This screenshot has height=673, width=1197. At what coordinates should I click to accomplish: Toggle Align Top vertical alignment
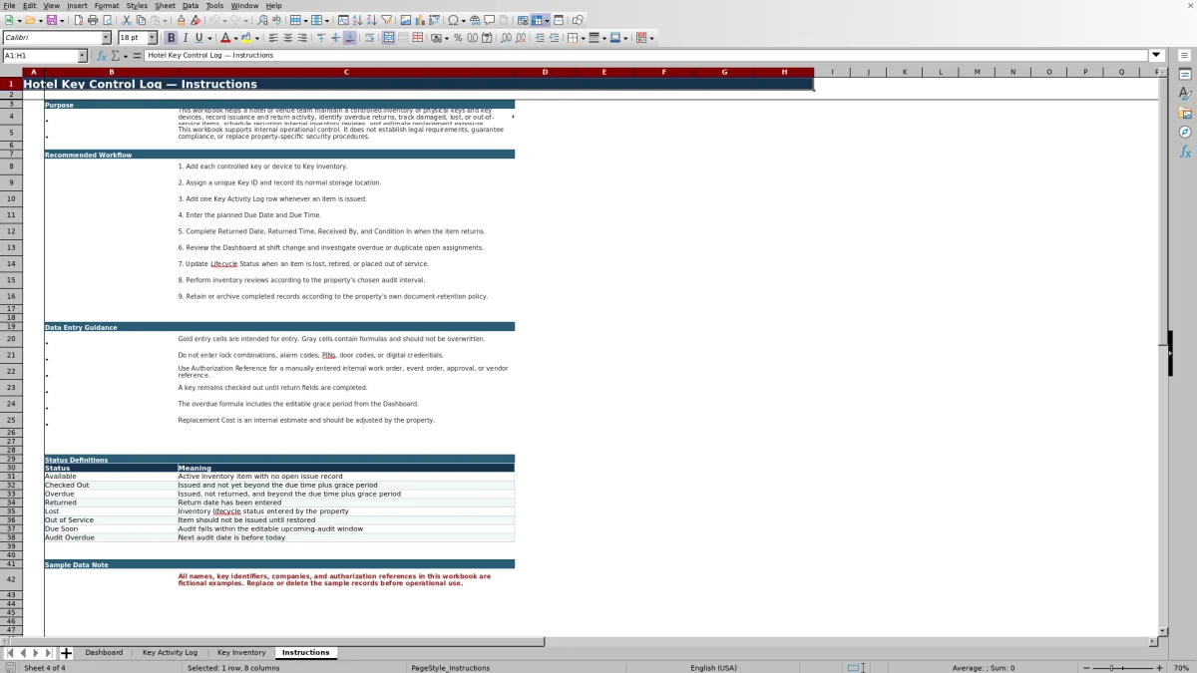(x=321, y=38)
